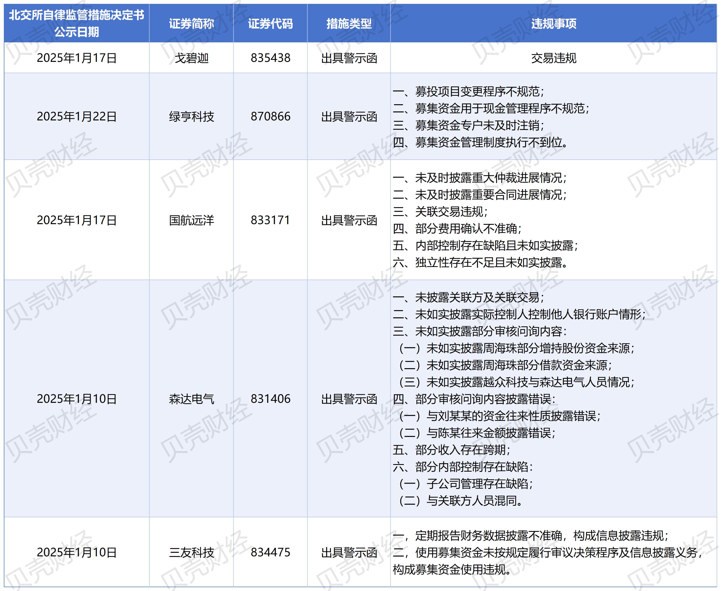Click the line 构成募集资金使用违规

(452, 569)
